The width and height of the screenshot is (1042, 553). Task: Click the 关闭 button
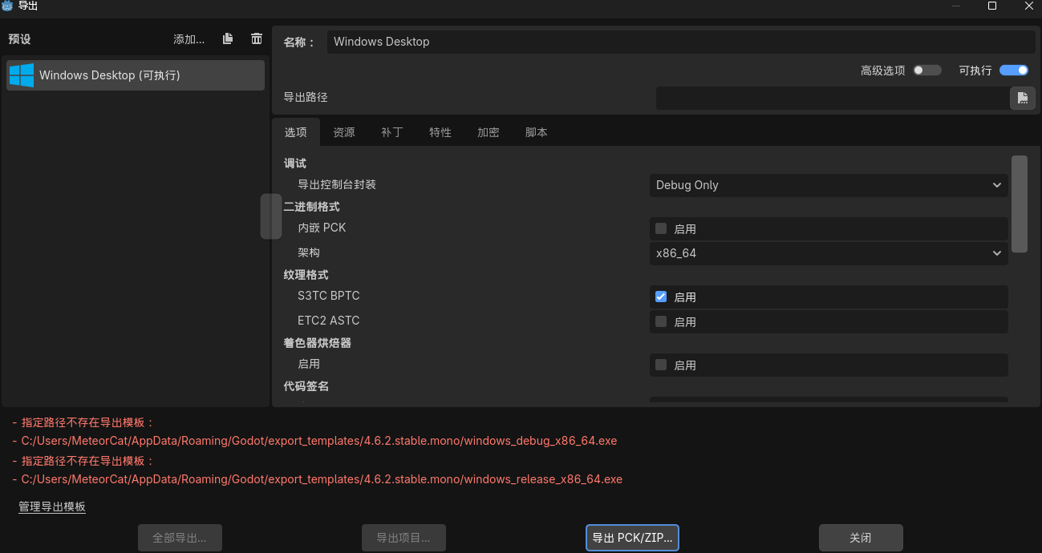[x=861, y=538]
